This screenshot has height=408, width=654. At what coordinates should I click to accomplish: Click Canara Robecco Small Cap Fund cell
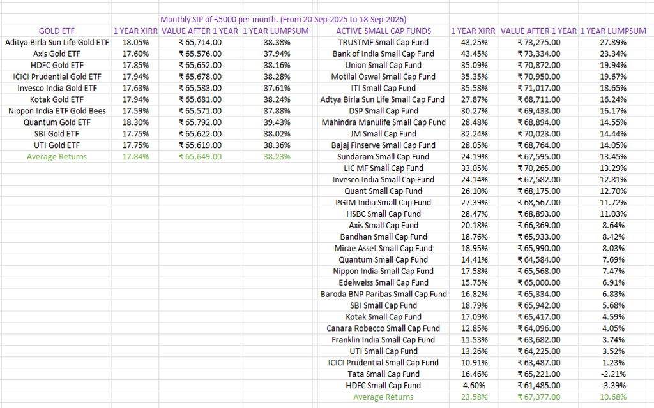pos(383,328)
